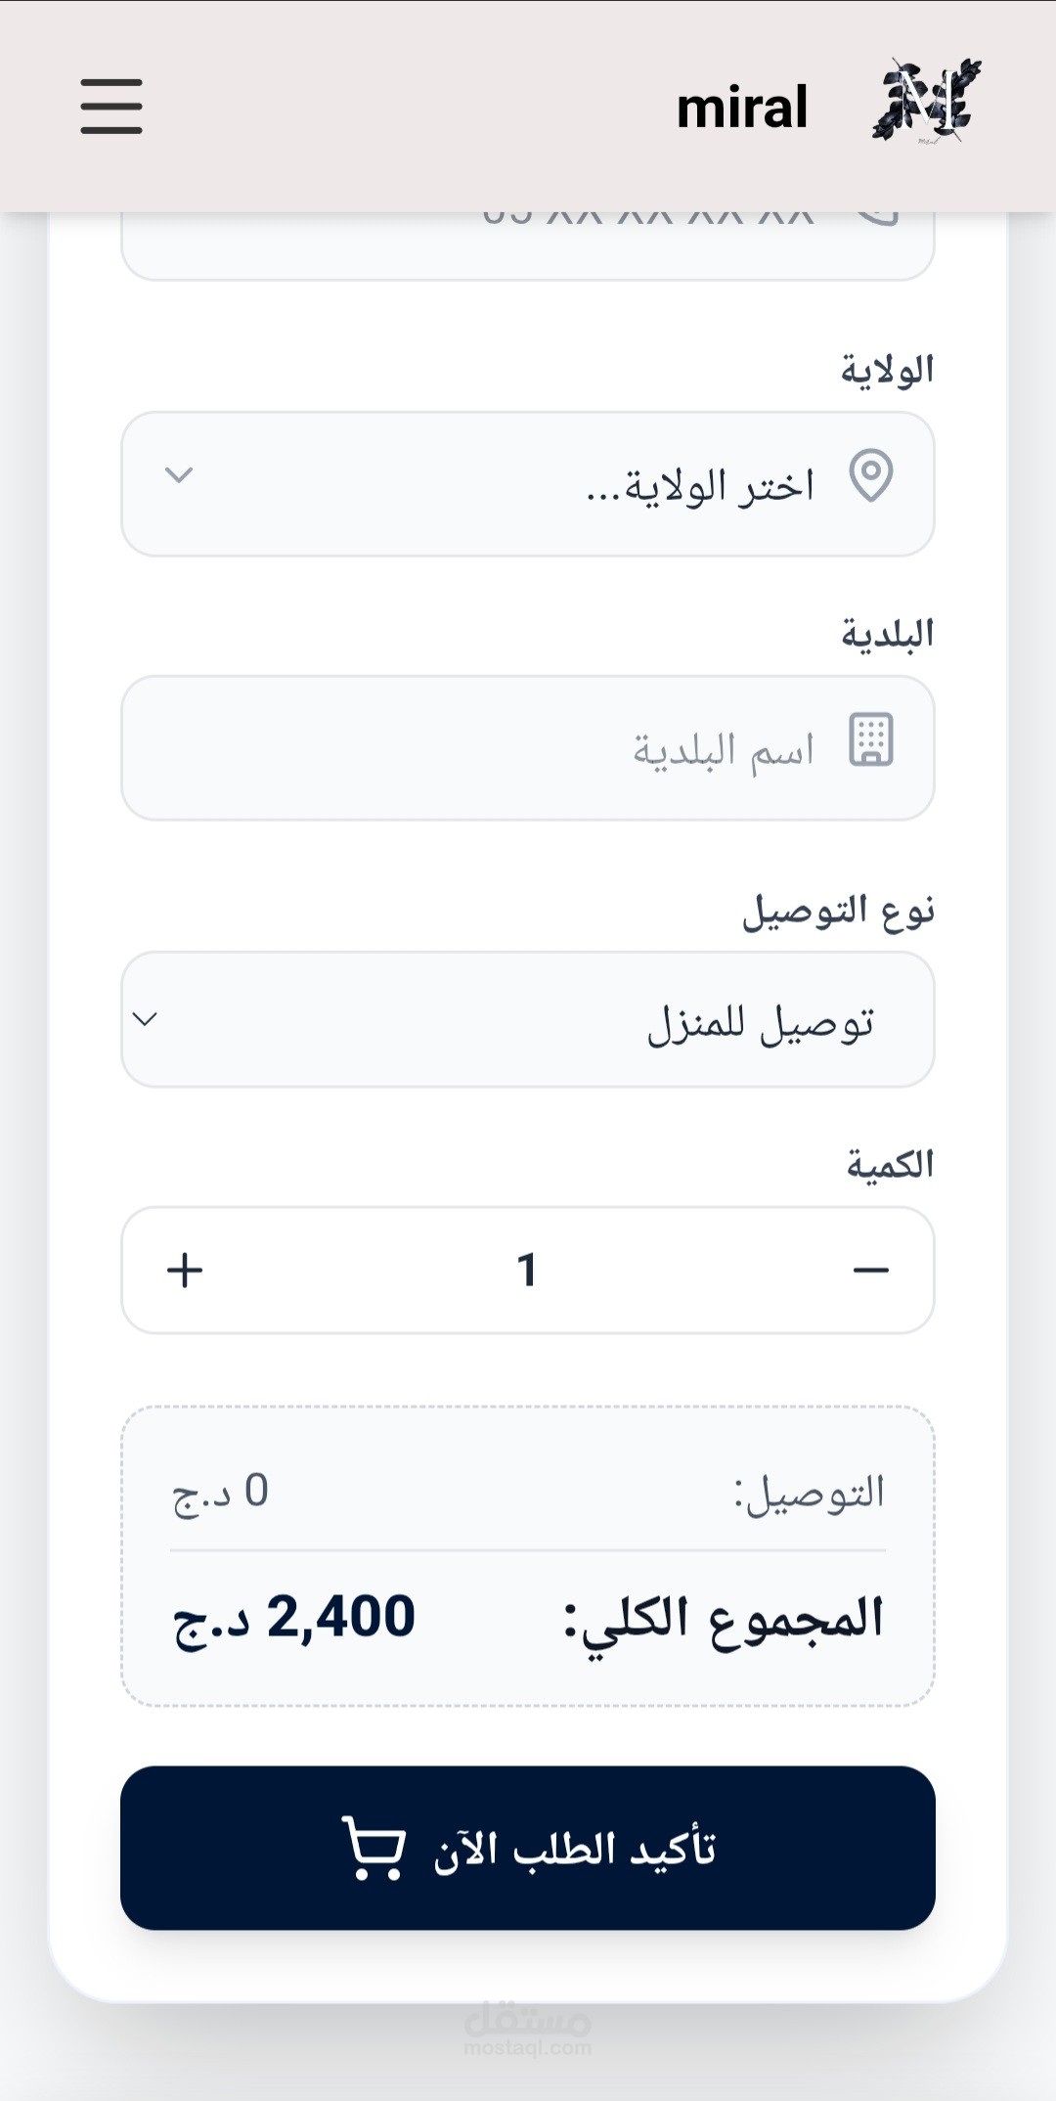Expand the wilaya dropdown chevron arrow
The height and width of the screenshot is (2101, 1056).
point(179,475)
